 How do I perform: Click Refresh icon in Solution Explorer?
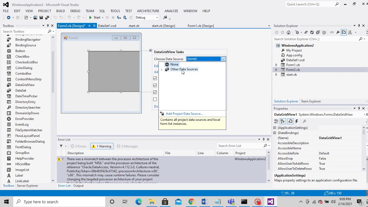click(312, 32)
